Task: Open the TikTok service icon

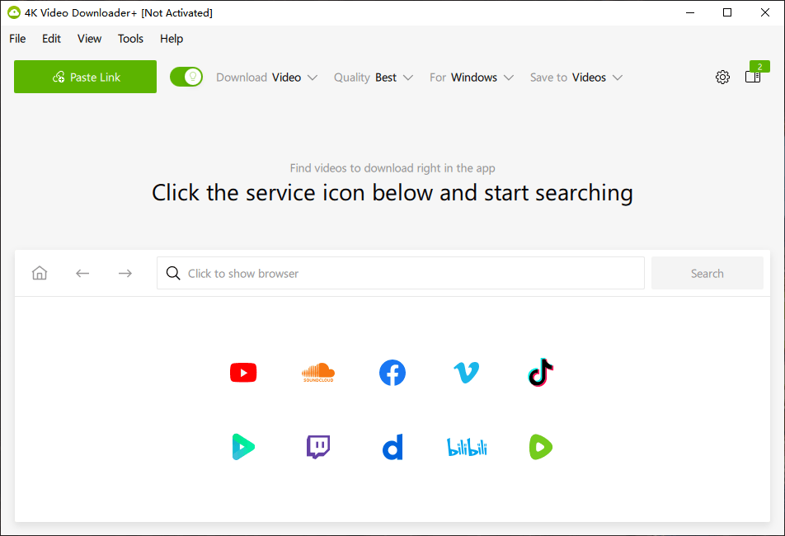Action: [x=541, y=373]
